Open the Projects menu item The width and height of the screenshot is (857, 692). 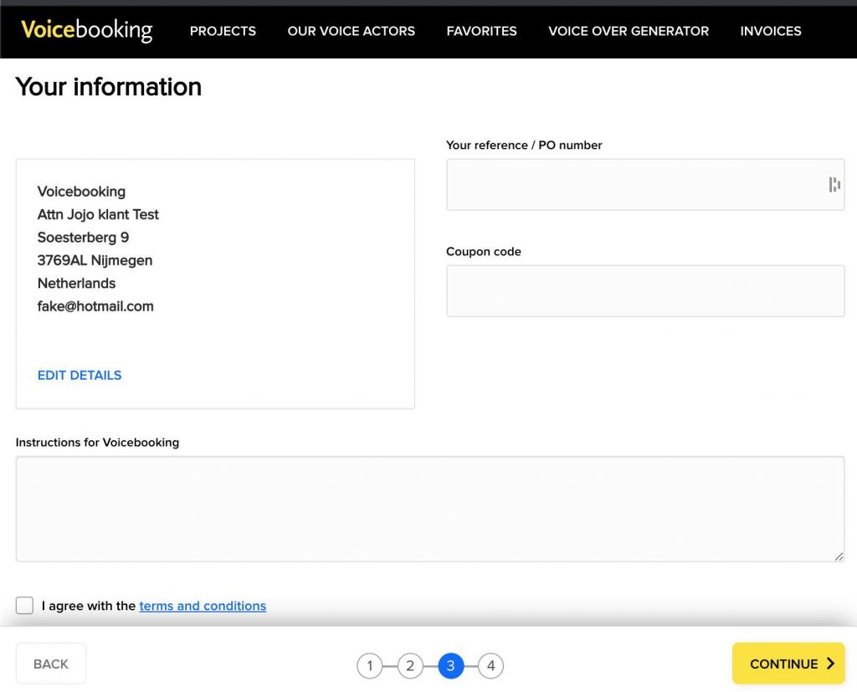[x=223, y=31]
